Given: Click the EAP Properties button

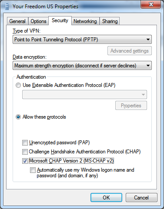Looking at the screenshot, I should tap(131, 106).
